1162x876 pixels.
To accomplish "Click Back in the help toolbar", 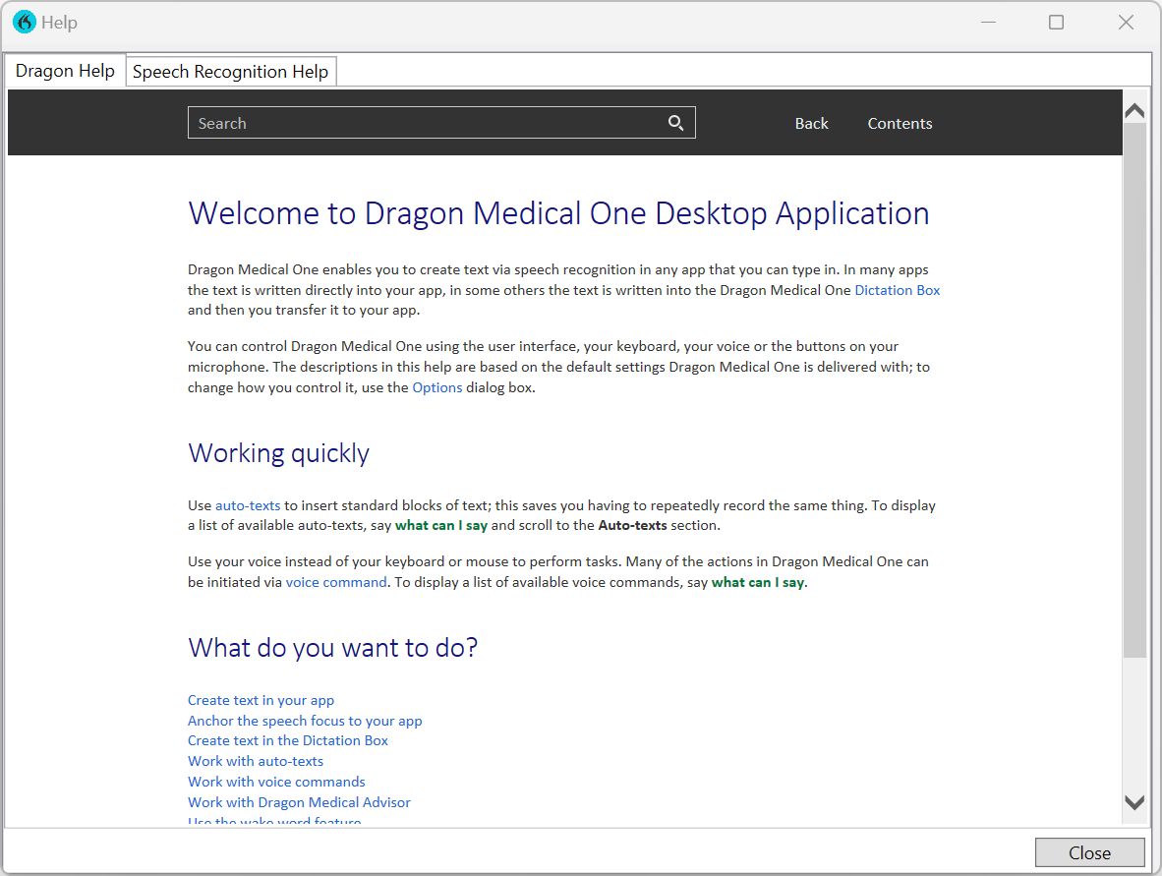I will coord(811,123).
